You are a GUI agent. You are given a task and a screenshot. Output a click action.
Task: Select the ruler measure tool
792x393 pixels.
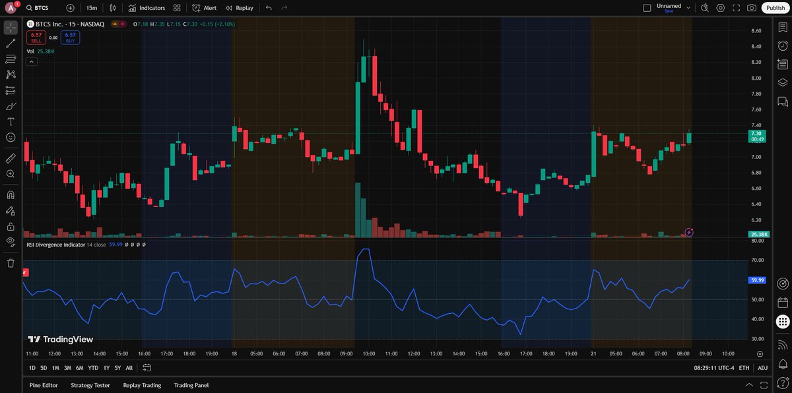click(11, 158)
